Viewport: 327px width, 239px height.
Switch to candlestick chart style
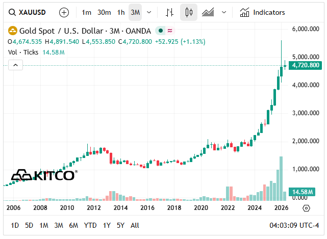[189, 13]
